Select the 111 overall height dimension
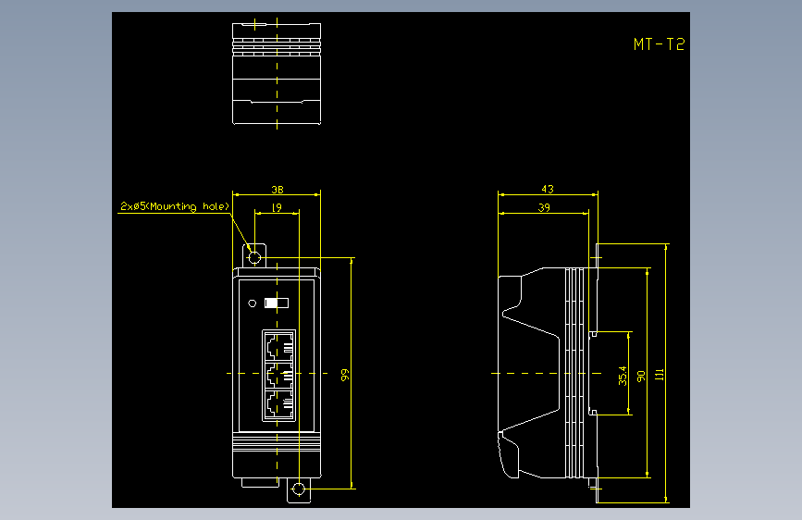Viewport: 802px width, 520px height. click(x=660, y=374)
